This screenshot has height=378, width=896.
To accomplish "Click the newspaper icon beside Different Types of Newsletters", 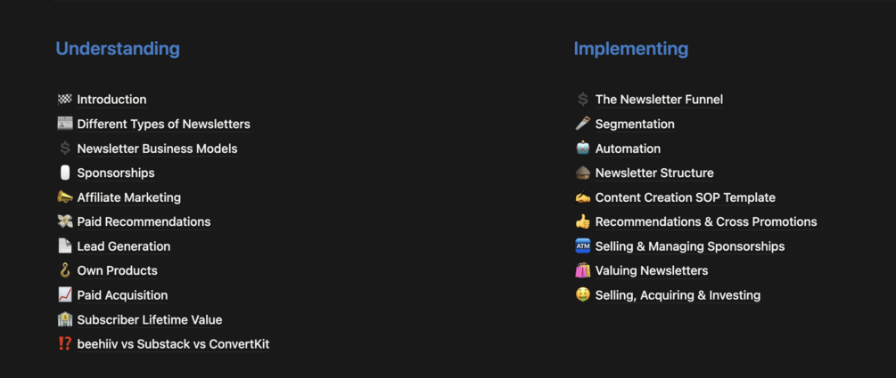I will coord(64,124).
